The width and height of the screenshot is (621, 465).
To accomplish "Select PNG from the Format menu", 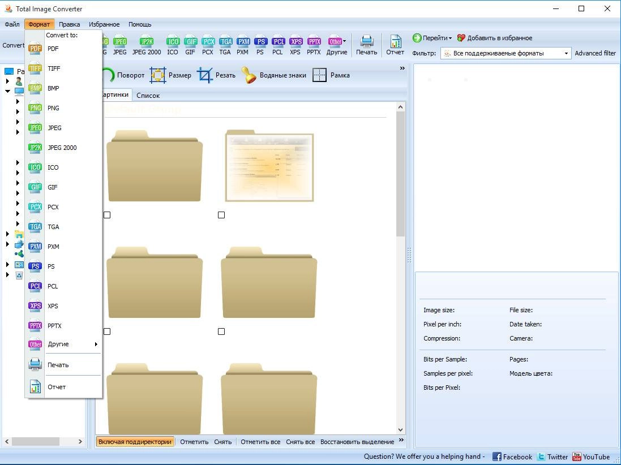I will pos(63,108).
